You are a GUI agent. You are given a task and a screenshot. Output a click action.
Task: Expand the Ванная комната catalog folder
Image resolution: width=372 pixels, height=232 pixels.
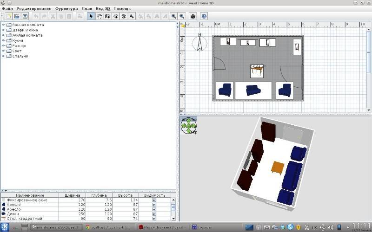pos(4,25)
